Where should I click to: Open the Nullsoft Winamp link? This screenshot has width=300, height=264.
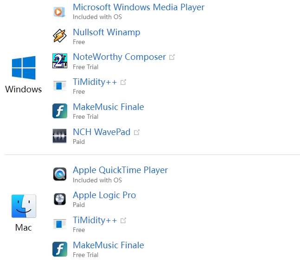pos(106,32)
